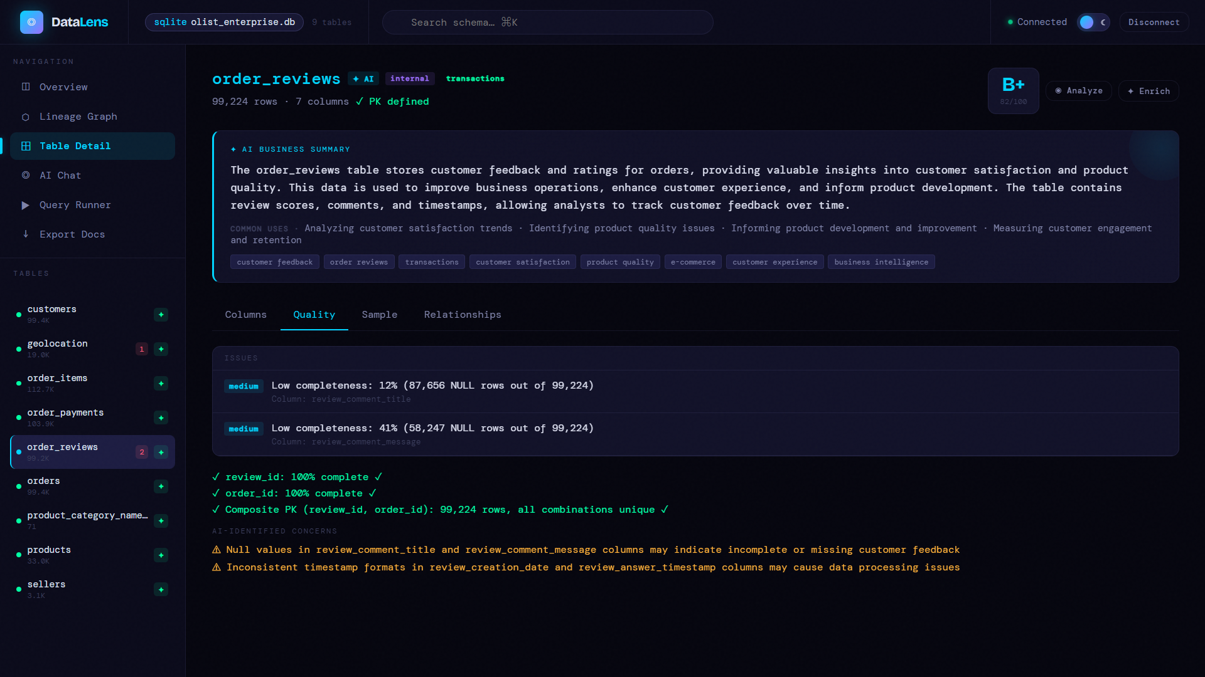Click the issue count badge on geolocation
The height and width of the screenshot is (677, 1205).
(142, 349)
